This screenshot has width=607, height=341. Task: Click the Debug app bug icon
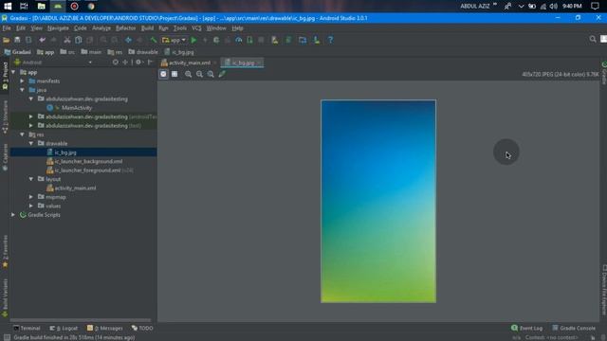coord(216,40)
